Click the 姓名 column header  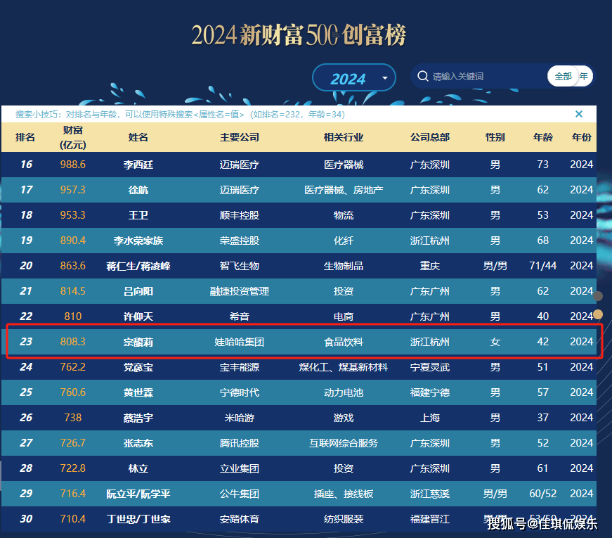(138, 137)
